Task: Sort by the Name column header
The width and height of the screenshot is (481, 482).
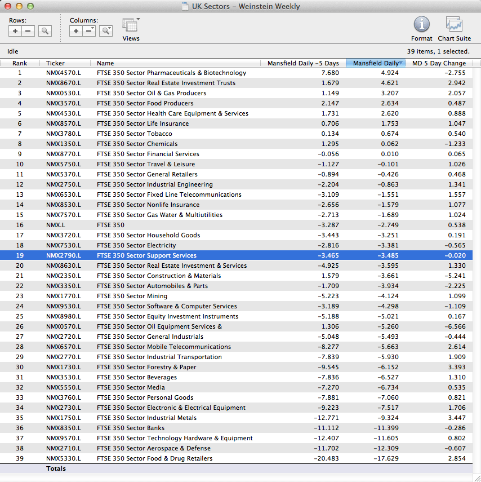Action: [105, 63]
